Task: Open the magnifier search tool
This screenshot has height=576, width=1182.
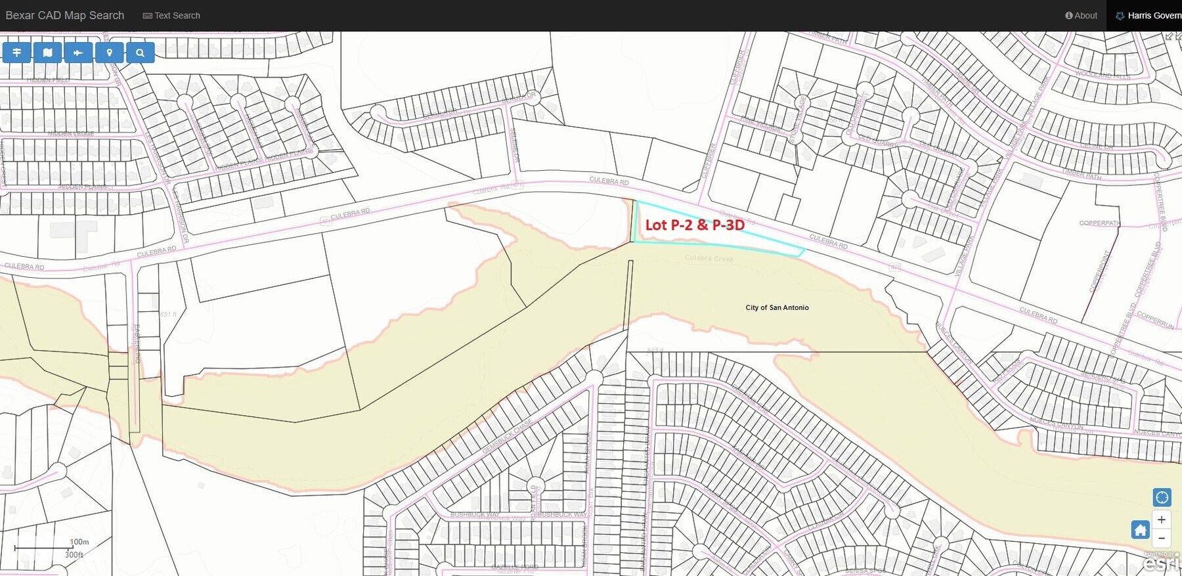Action: 140,53
